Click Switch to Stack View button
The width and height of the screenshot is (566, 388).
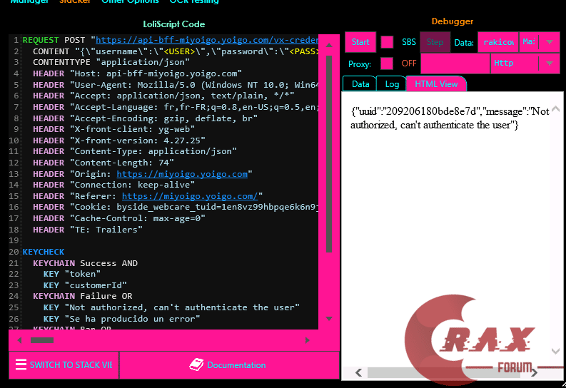pyautogui.click(x=64, y=365)
